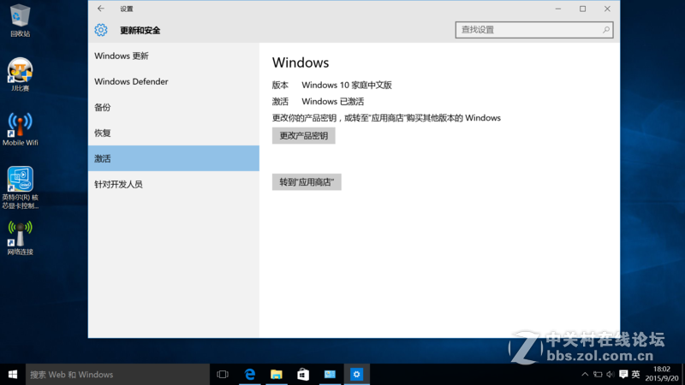Click the 更改产品密钥 button
685x385 pixels.
click(303, 136)
